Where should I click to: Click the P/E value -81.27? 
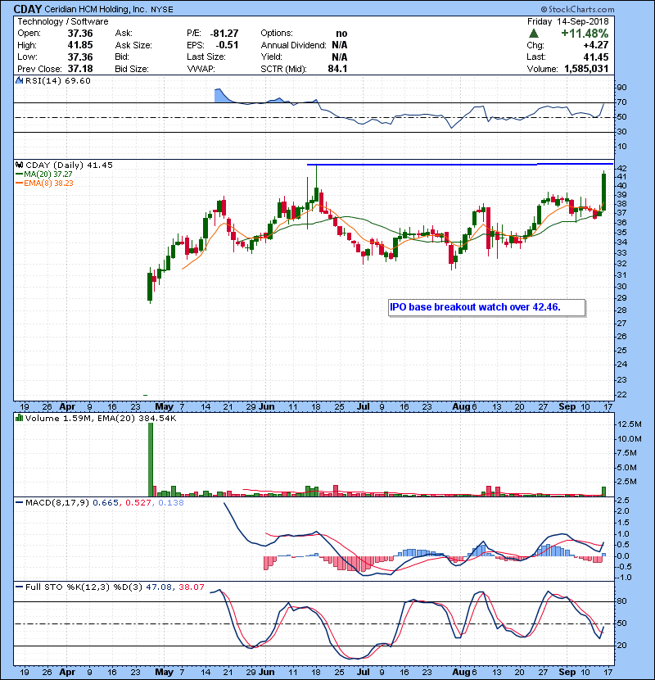224,34
